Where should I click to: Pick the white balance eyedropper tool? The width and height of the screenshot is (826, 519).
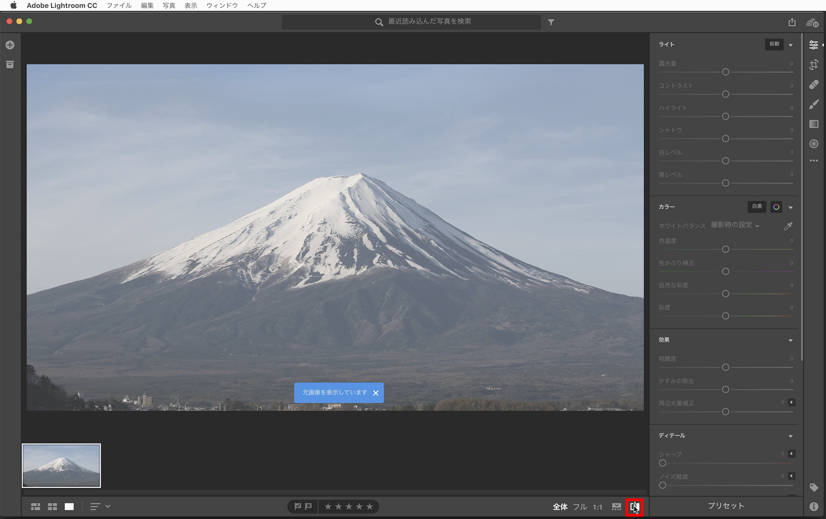[788, 226]
